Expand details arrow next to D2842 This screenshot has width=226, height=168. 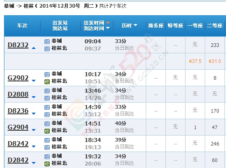[x=34, y=163]
